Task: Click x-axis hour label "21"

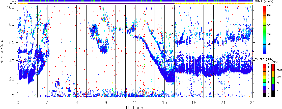Action: (x=223, y=102)
